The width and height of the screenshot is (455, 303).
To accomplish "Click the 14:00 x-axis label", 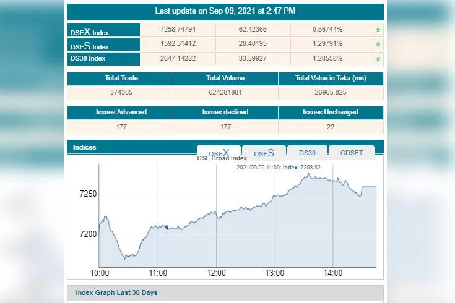I will [333, 273].
